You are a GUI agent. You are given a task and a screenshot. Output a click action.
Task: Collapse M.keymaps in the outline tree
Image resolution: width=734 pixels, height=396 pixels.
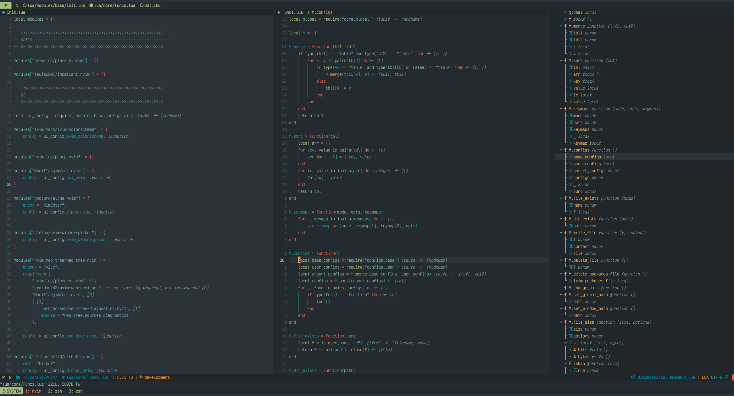click(561, 109)
